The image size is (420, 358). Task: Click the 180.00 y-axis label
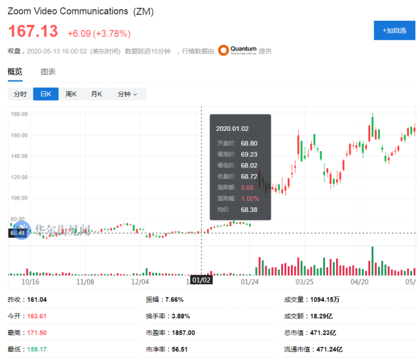pyautogui.click(x=19, y=115)
